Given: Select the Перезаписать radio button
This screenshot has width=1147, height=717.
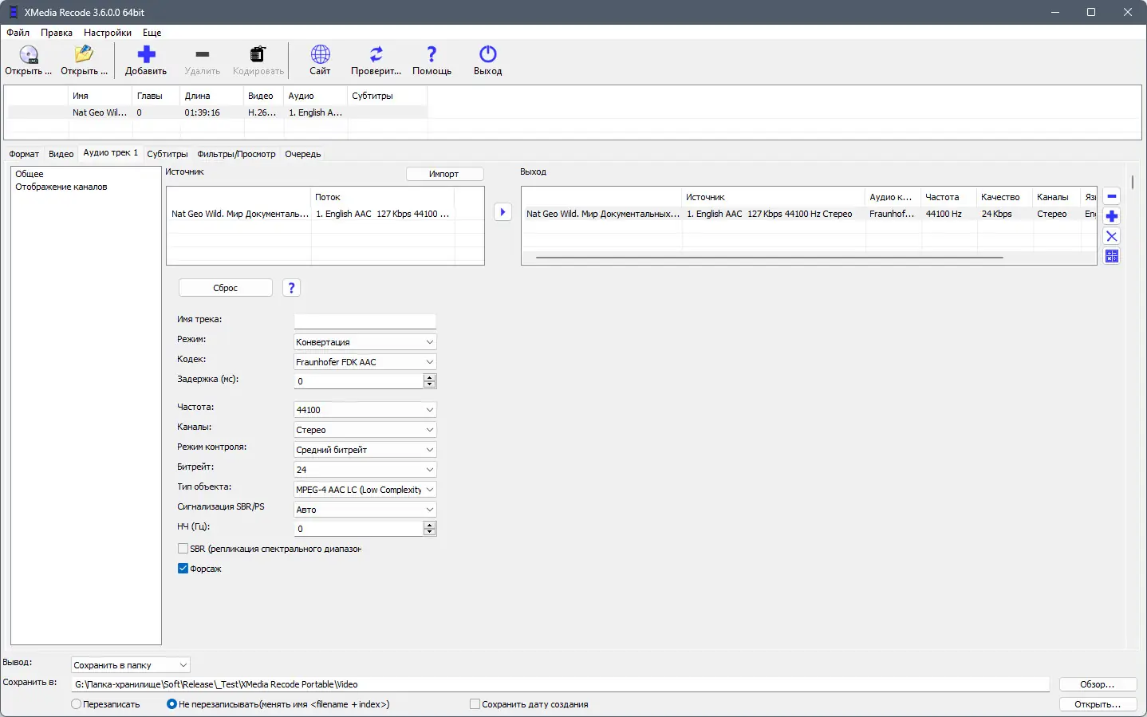Looking at the screenshot, I should pyautogui.click(x=77, y=704).
